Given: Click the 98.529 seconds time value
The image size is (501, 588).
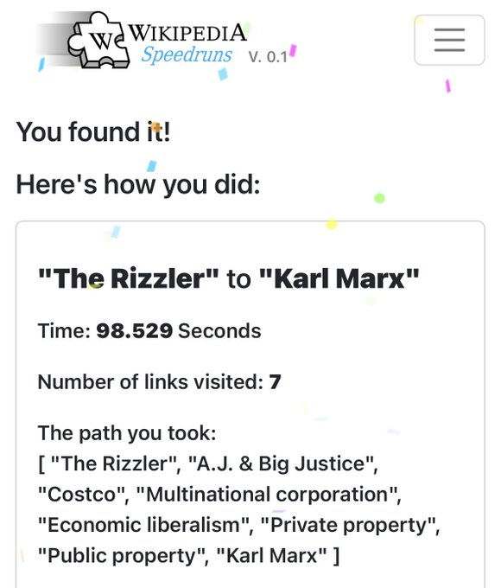Looking at the screenshot, I should pyautogui.click(x=134, y=330).
